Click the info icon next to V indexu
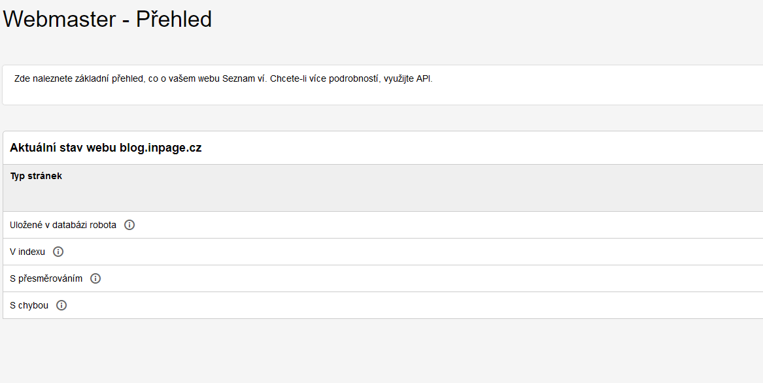763x383 pixels. coord(58,252)
